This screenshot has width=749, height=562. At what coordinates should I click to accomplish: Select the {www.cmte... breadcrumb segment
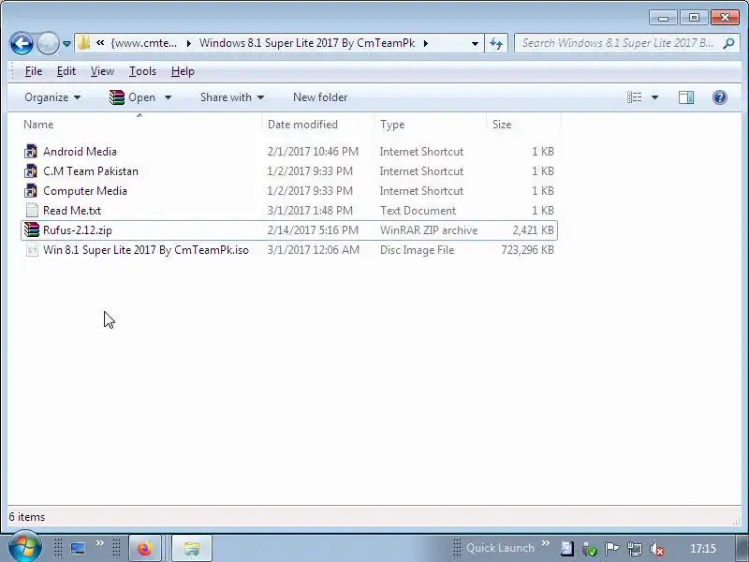144,43
